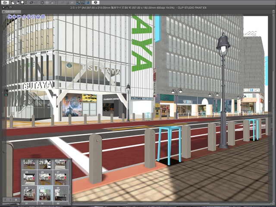Click the preset label 33
This screenshot has width=276, height=207.
click(58, 203)
